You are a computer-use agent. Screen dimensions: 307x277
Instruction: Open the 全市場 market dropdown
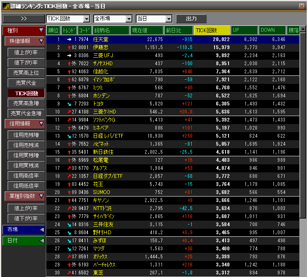[128, 19]
